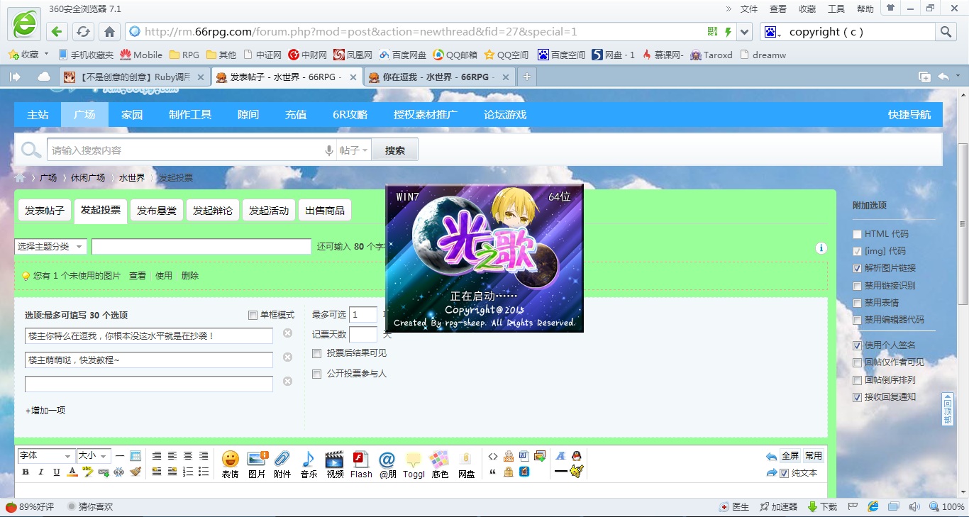969x517 pixels.
Task: Check 公开投票参与人 option
Action: 317,374
